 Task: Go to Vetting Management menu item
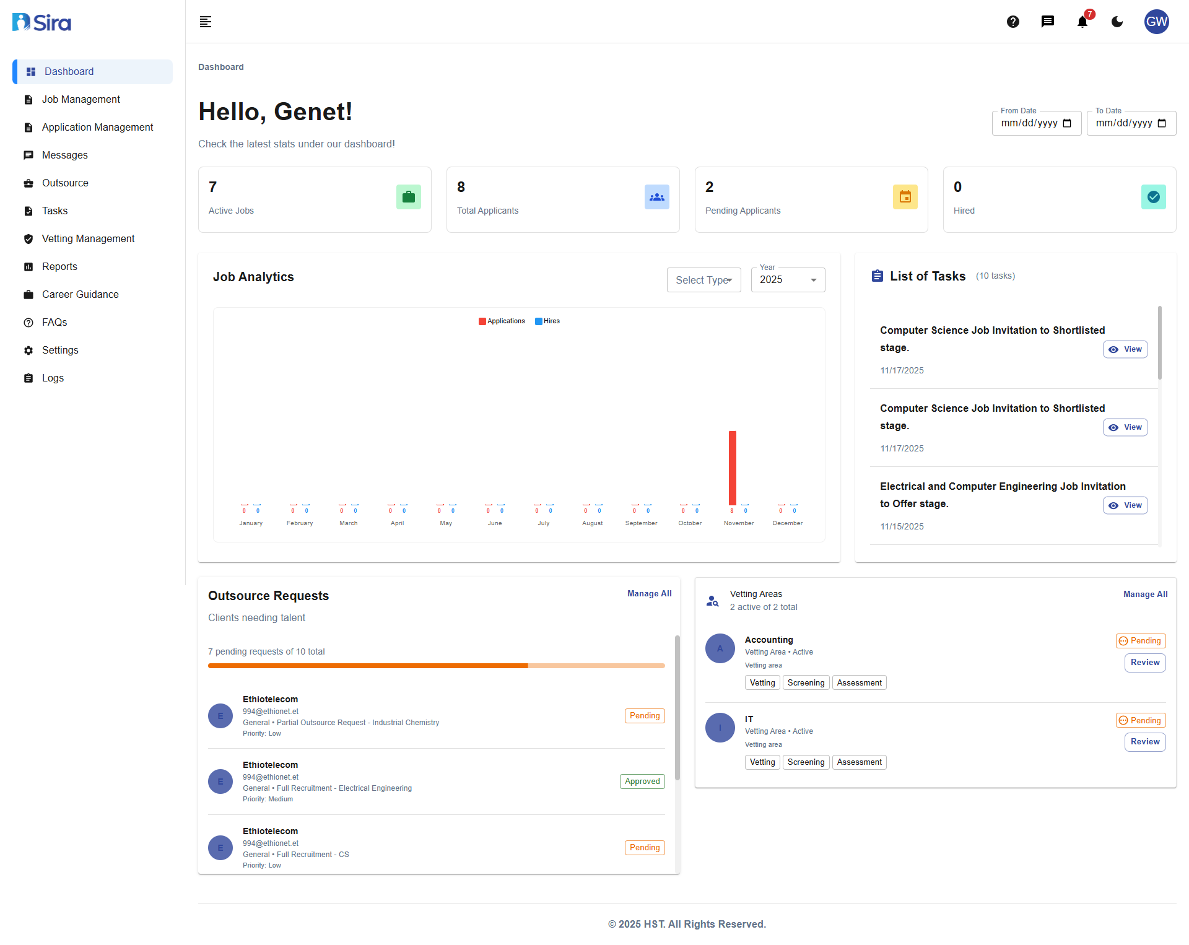point(88,239)
